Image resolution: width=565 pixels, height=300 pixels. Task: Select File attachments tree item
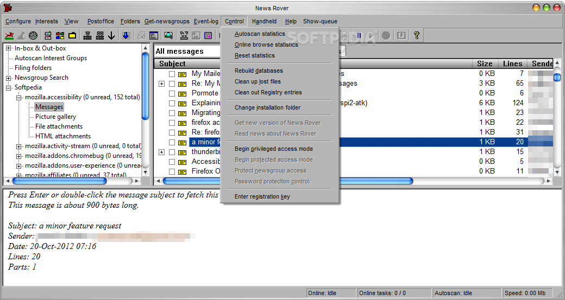[59, 126]
